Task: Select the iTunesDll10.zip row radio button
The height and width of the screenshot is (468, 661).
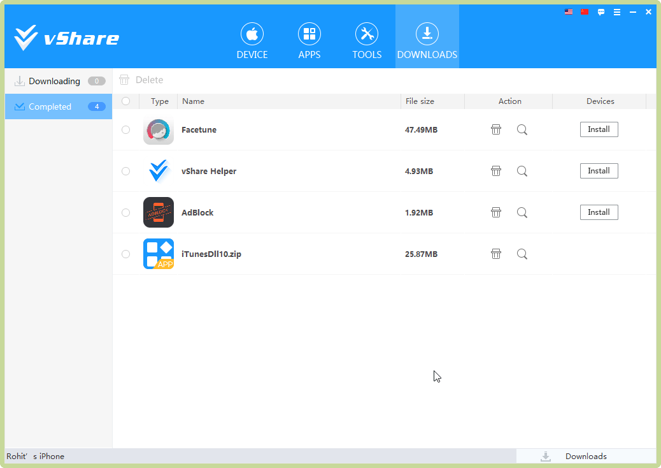Action: pos(125,254)
